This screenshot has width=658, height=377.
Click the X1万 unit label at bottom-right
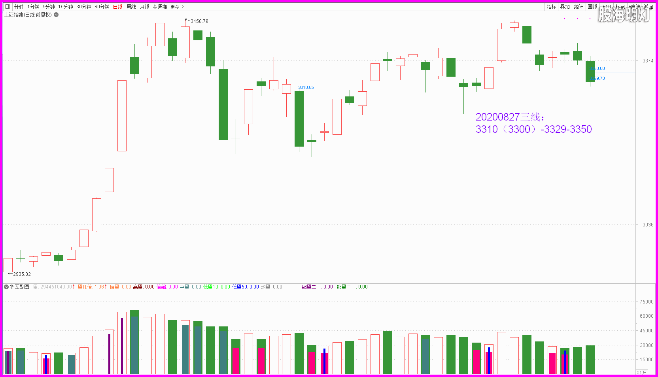pyautogui.click(x=642, y=372)
